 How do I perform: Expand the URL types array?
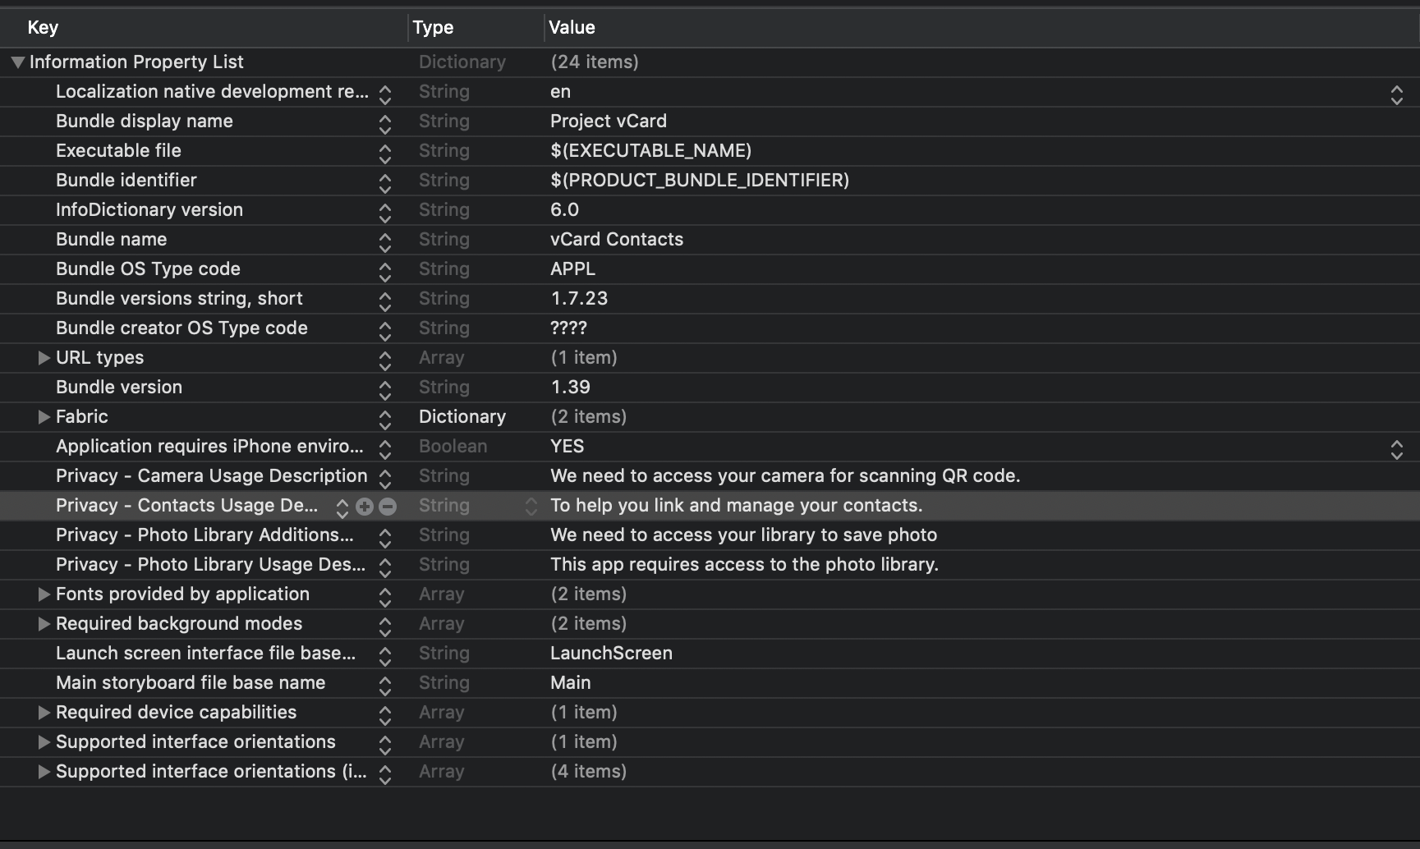pyautogui.click(x=44, y=358)
